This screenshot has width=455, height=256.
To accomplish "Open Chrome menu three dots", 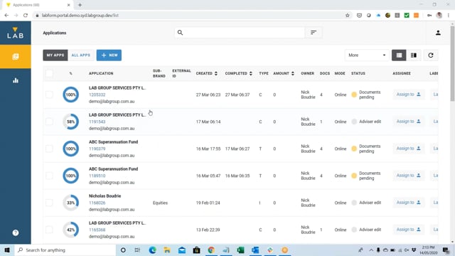I will 449,16.
